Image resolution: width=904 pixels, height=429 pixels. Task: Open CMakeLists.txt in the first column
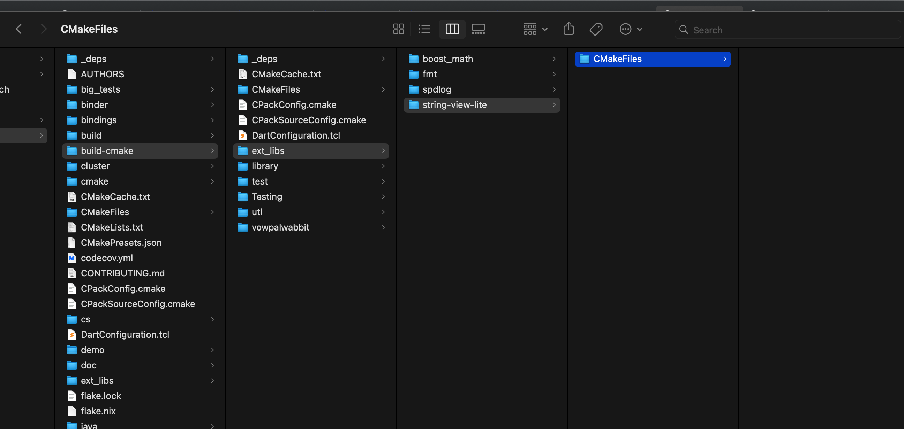click(112, 227)
